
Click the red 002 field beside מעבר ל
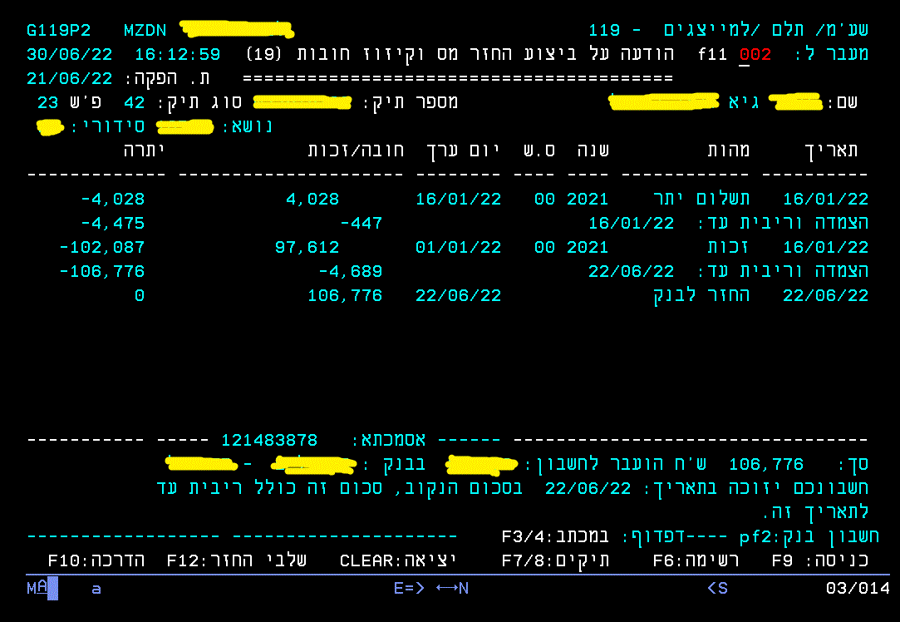pos(755,55)
